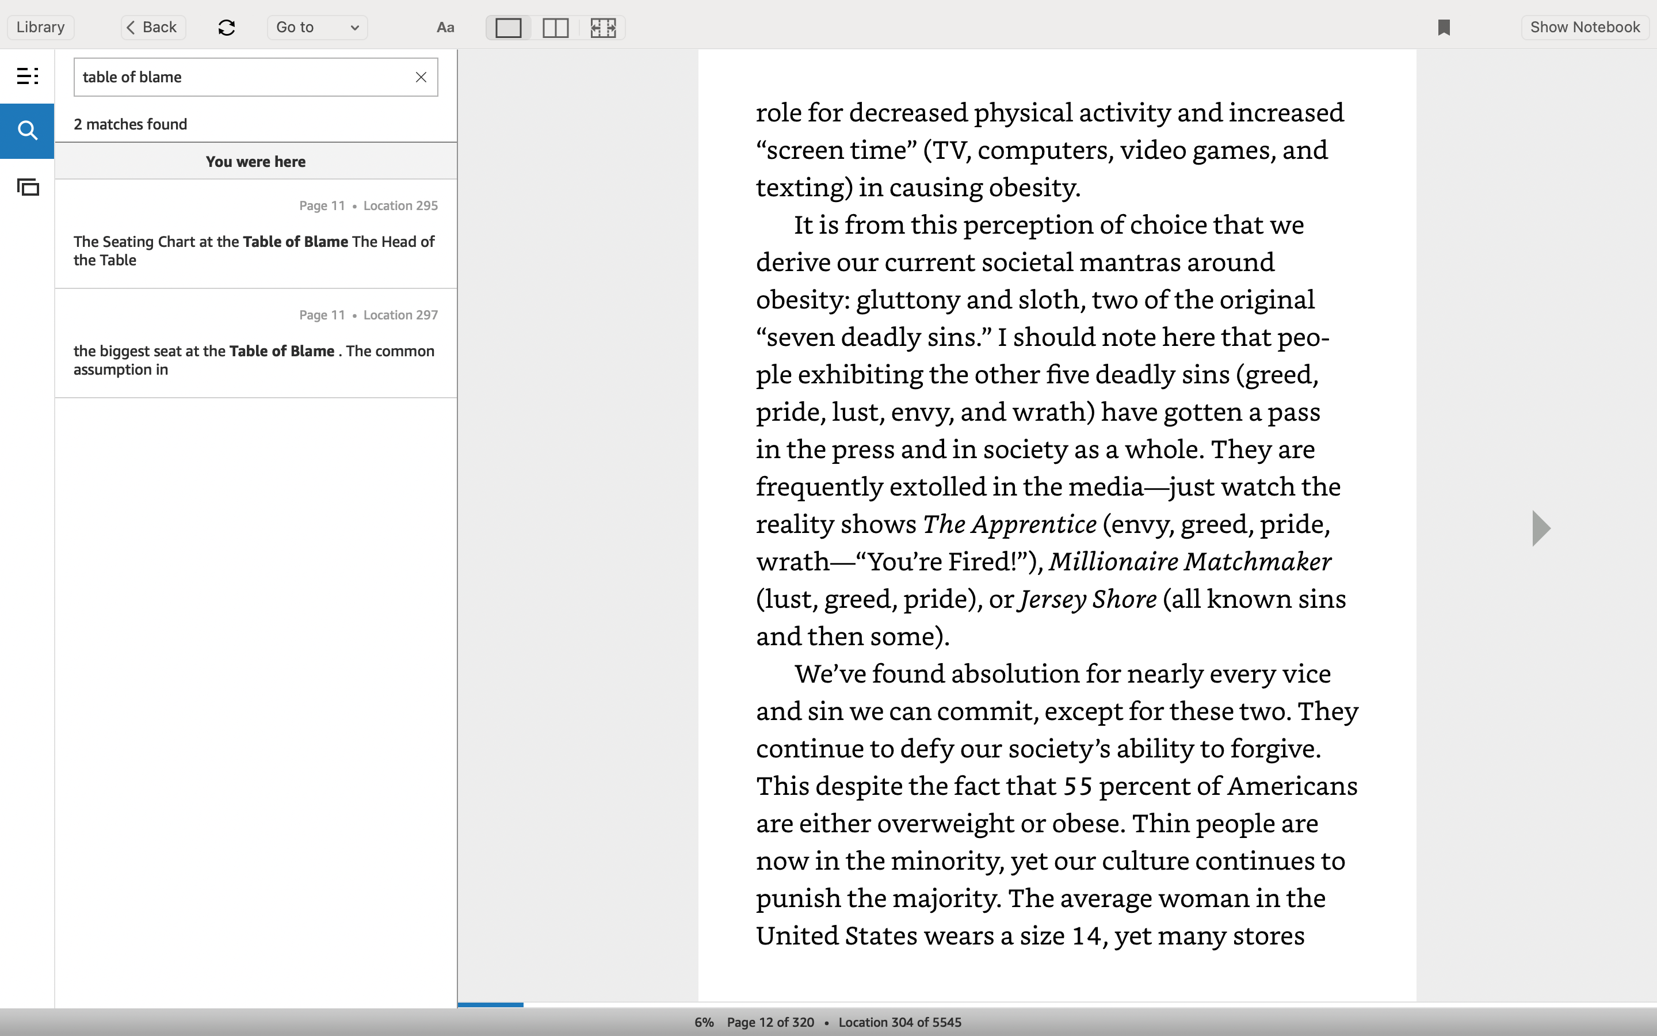The image size is (1657, 1036).
Task: Expand the Go to dropdown
Action: [318, 28]
